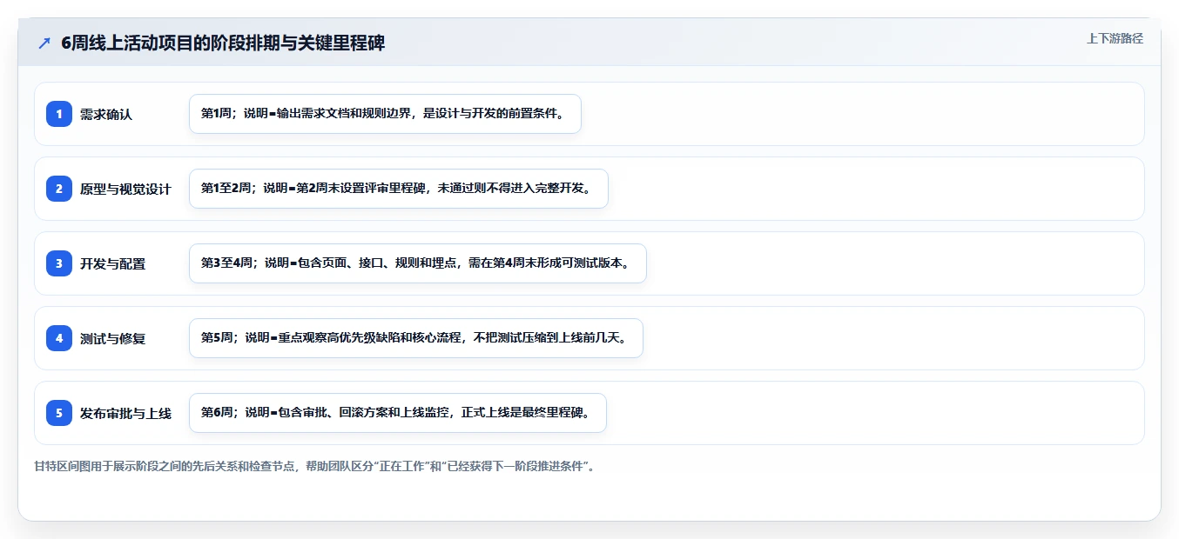The width and height of the screenshot is (1179, 539).
Task: Click the title 6周线上活动项目的阶段排期与关键里程碑
Action: 223,43
